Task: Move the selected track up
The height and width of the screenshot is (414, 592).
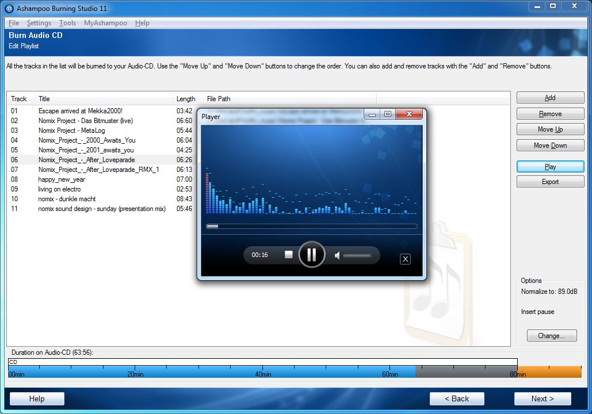Action: 550,129
